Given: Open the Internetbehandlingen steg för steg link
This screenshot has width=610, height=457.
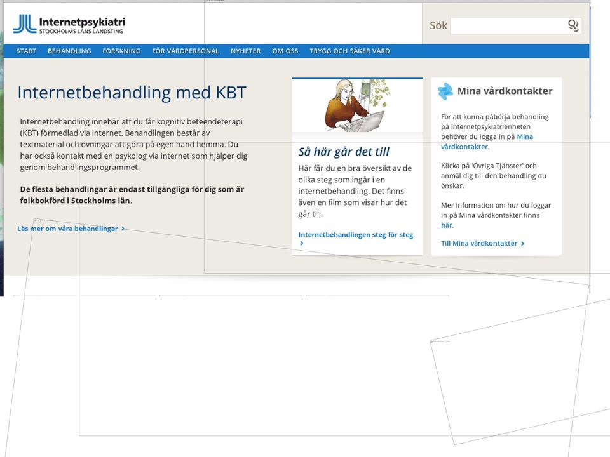Looking at the screenshot, I should pos(356,239).
